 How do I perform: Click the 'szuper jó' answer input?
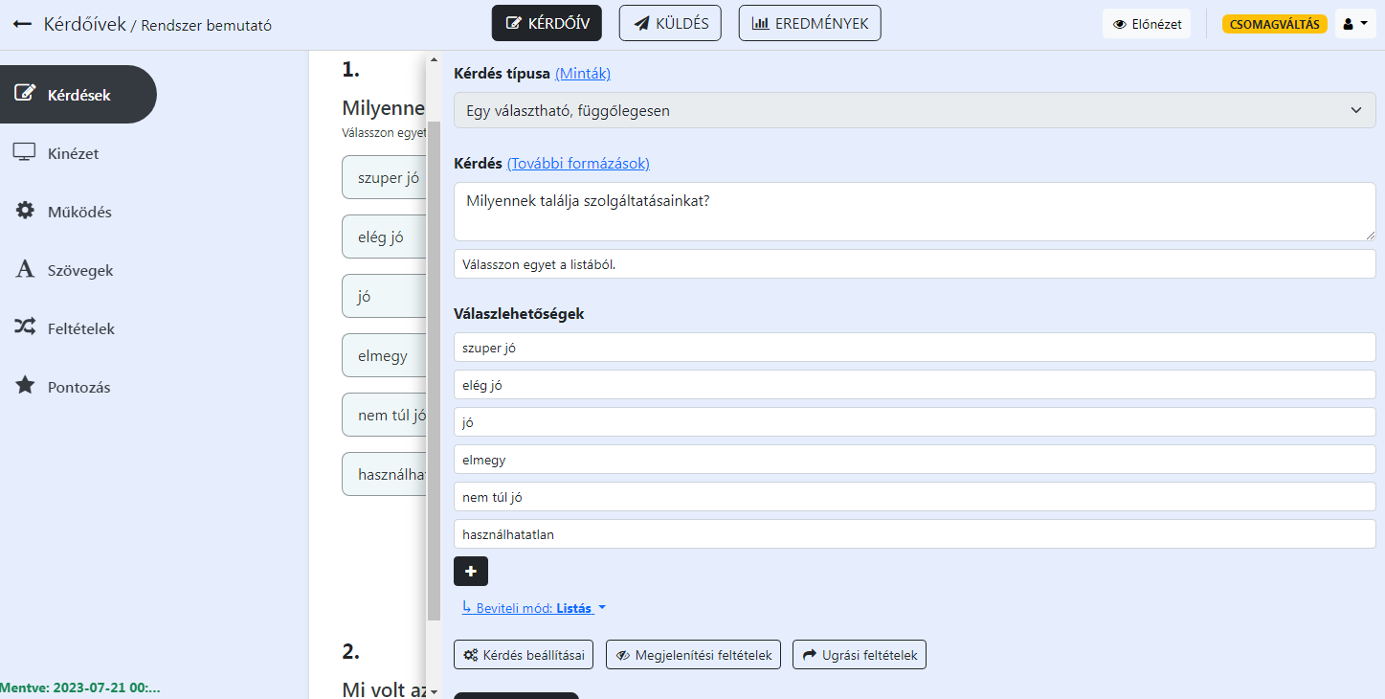tap(914, 348)
